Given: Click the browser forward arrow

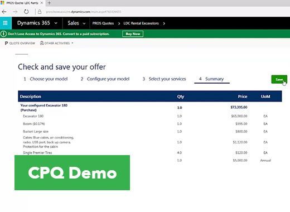Looking at the screenshot, I should 15,12.
